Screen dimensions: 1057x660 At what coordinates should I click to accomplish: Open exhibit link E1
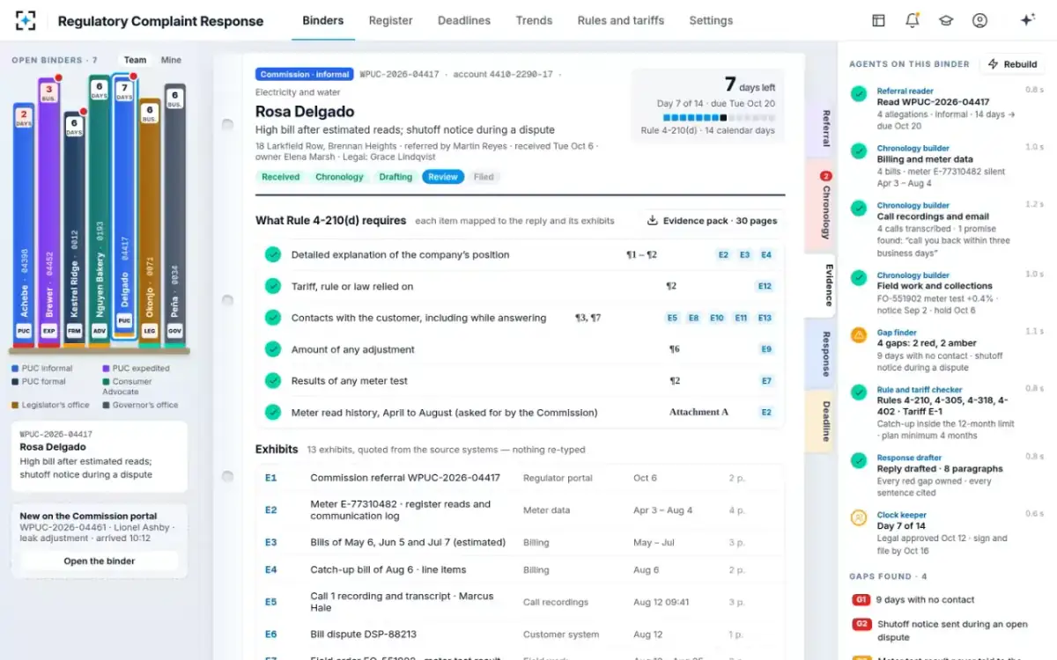tap(270, 478)
